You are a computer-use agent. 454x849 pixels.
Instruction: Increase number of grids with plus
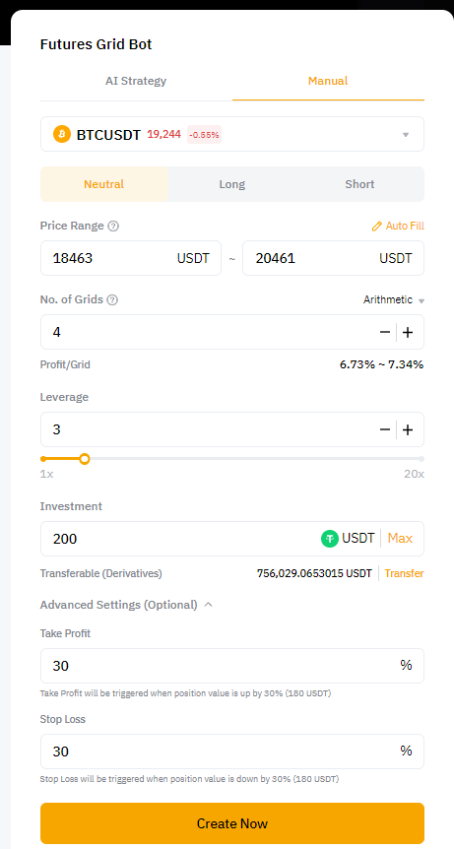tap(408, 332)
